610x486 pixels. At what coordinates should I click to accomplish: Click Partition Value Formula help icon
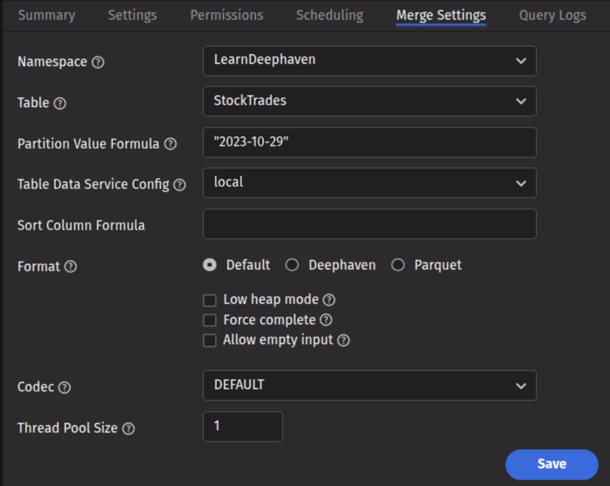(170, 144)
